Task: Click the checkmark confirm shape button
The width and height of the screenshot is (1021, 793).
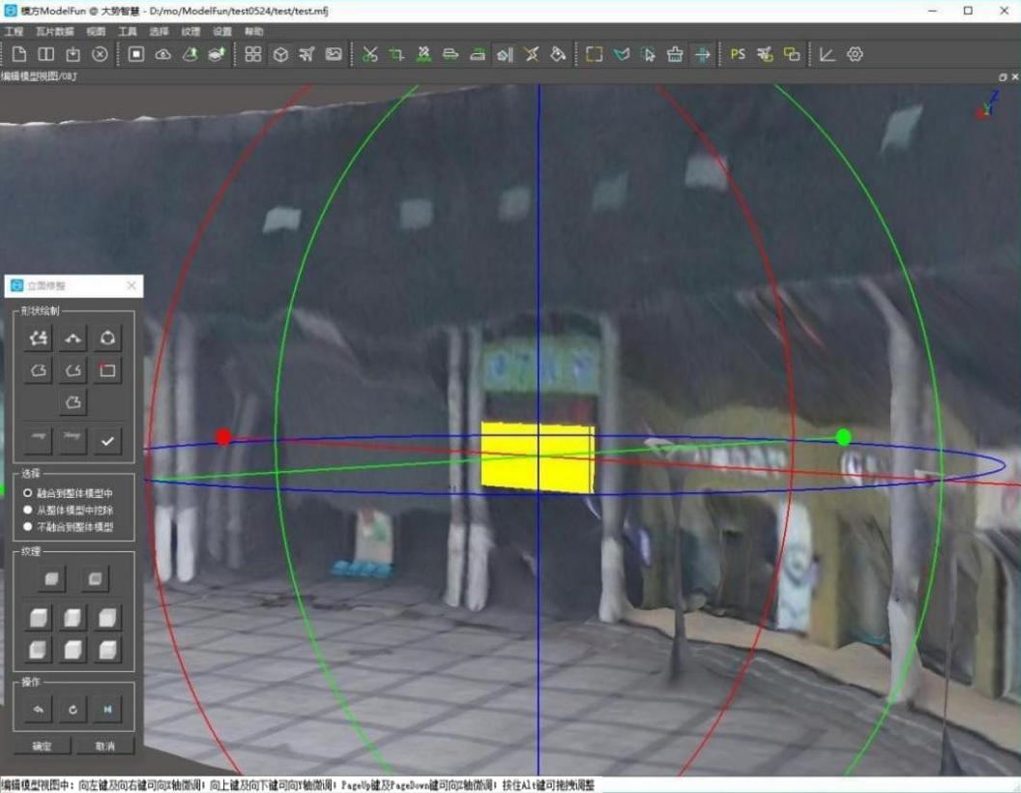Action: 107,441
